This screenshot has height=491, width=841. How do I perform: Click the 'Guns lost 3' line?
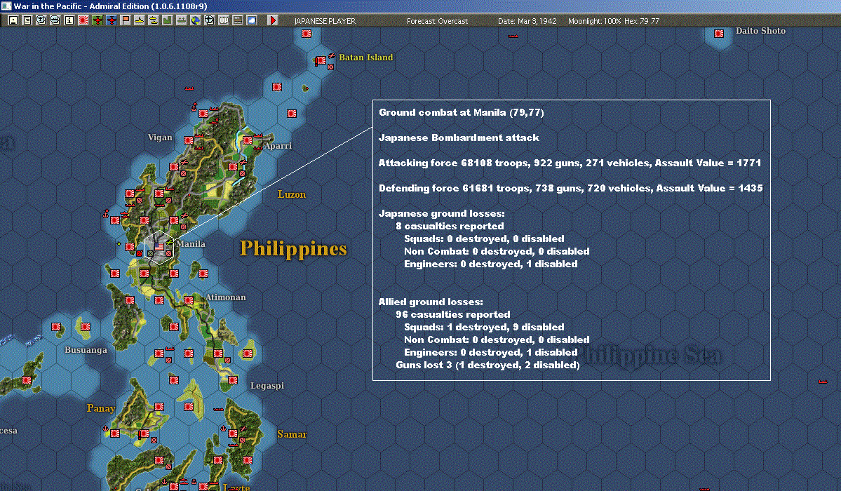tap(487, 365)
